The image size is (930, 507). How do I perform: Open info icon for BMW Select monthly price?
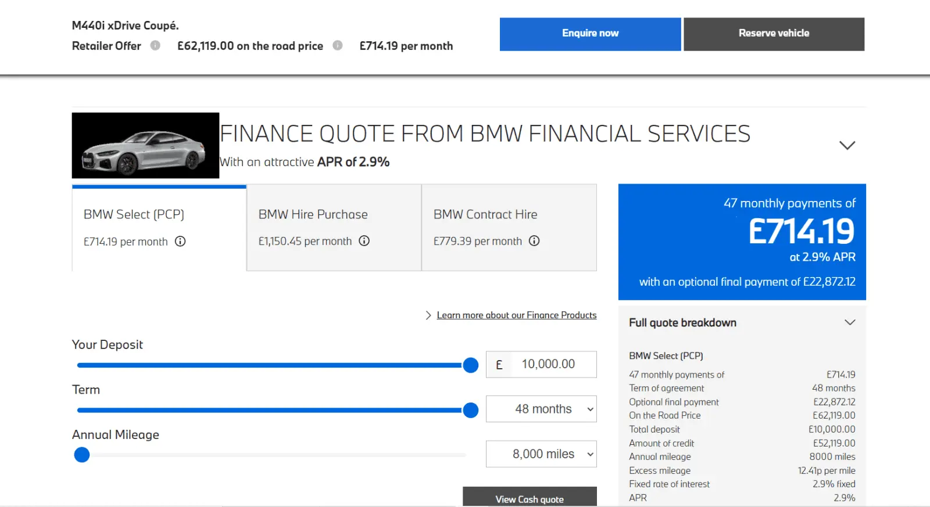[180, 242]
